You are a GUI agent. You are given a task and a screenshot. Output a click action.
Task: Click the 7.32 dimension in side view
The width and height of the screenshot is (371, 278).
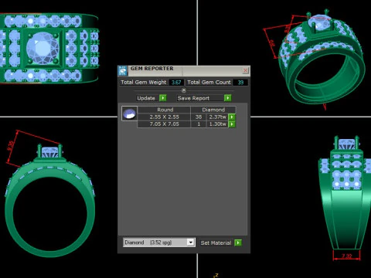coord(347,256)
